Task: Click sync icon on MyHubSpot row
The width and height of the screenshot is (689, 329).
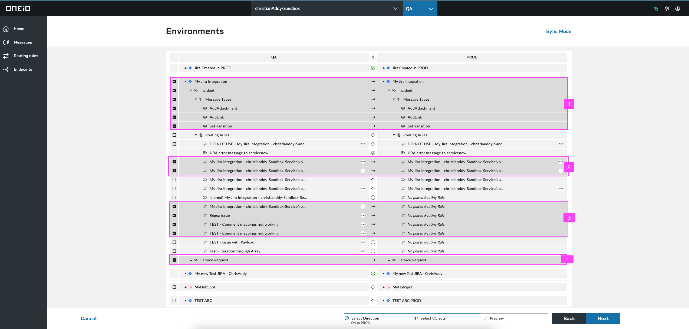Action: (x=373, y=287)
